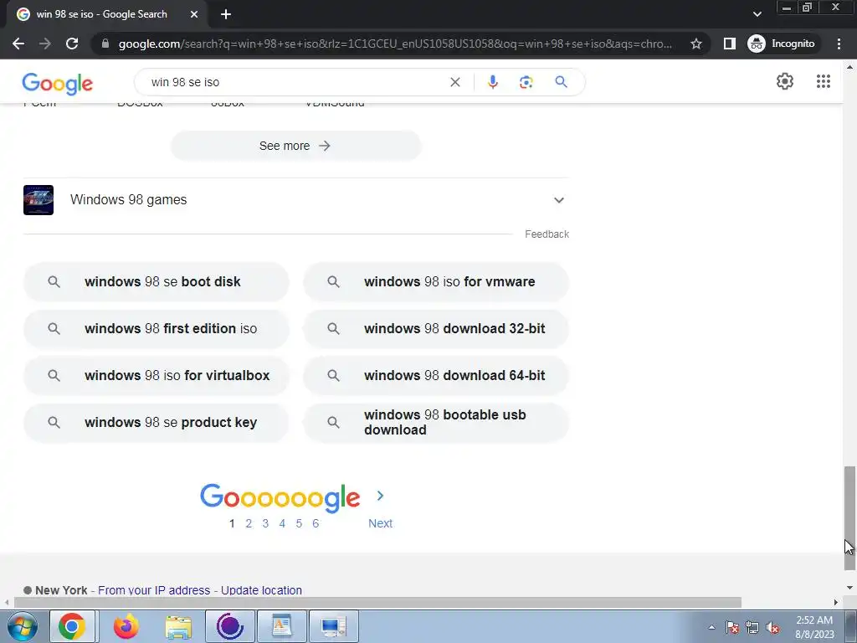Search by image with the Lens icon
Viewport: 857px width, 643px height.
(x=526, y=82)
